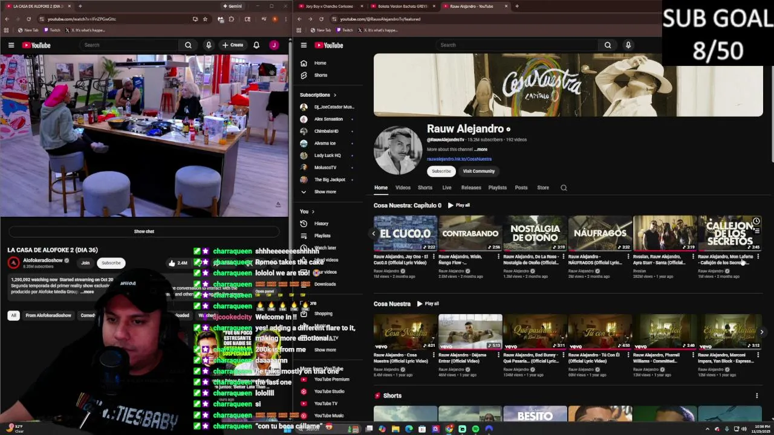The image size is (774, 435).
Task: Open the Playlists tab on the channel page
Action: coord(498,188)
